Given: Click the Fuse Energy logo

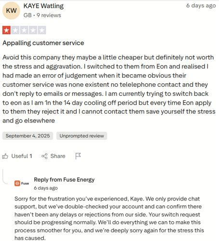Looking at the screenshot, I should [x=22, y=183].
